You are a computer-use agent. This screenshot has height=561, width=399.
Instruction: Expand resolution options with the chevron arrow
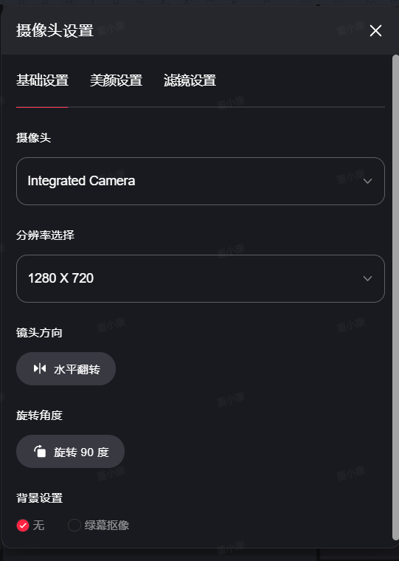(x=367, y=278)
